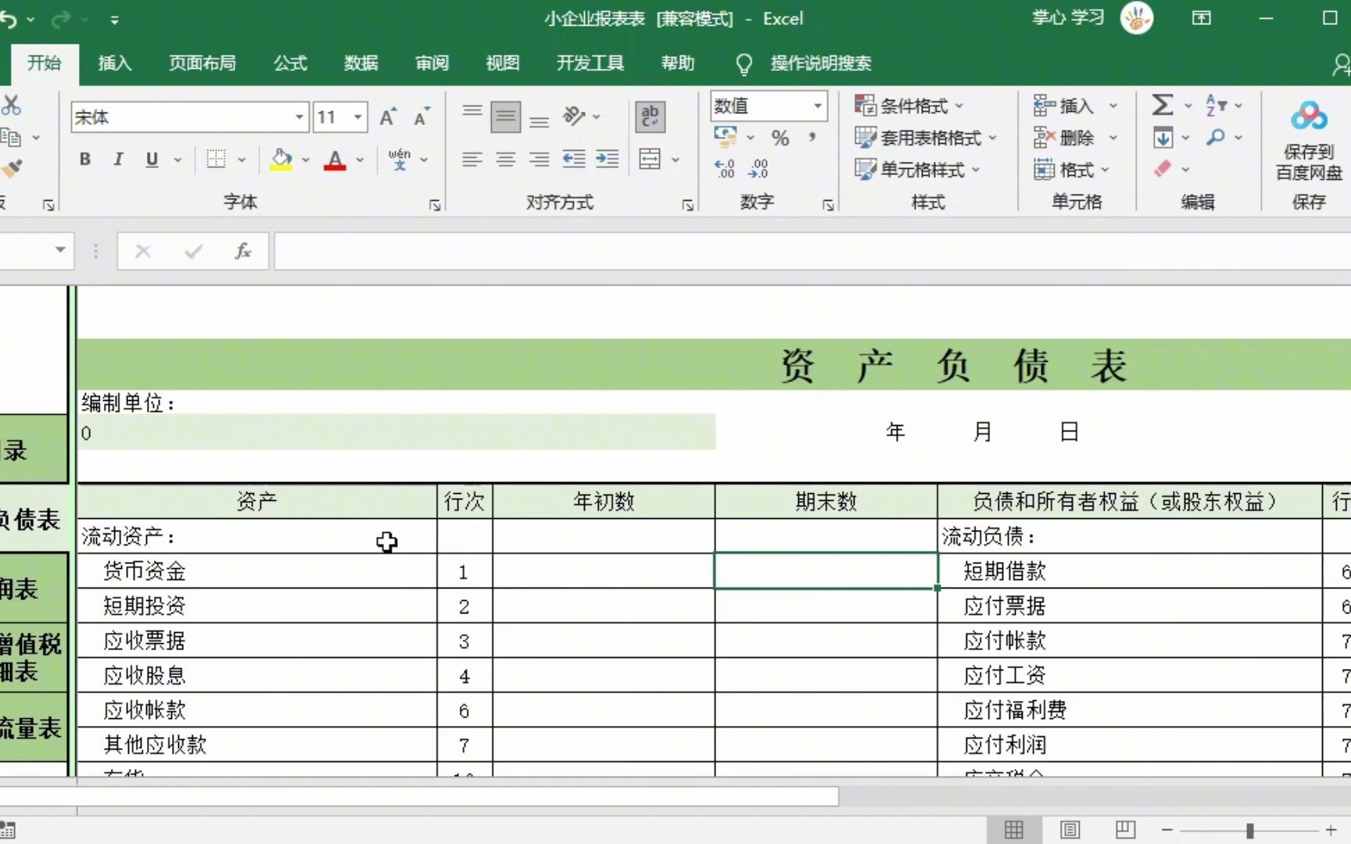Open the font color tool
This screenshot has height=844, width=1351.
336,159
